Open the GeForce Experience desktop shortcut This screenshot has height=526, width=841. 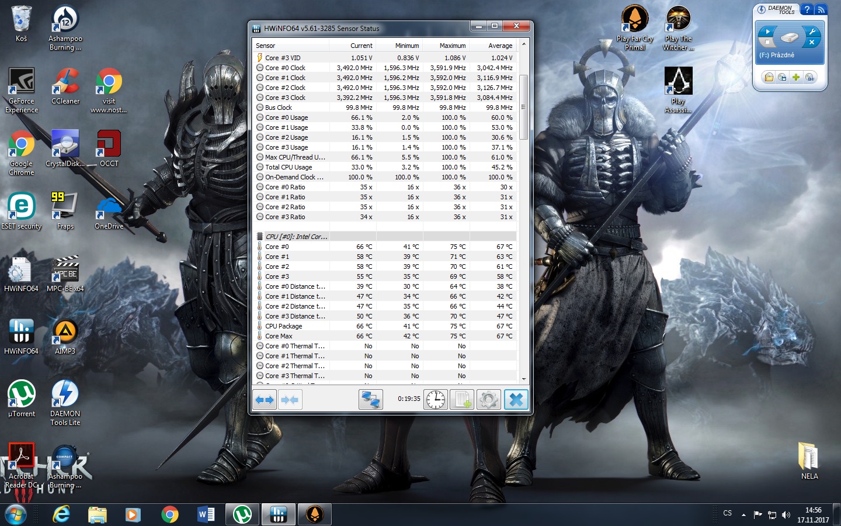tap(22, 90)
